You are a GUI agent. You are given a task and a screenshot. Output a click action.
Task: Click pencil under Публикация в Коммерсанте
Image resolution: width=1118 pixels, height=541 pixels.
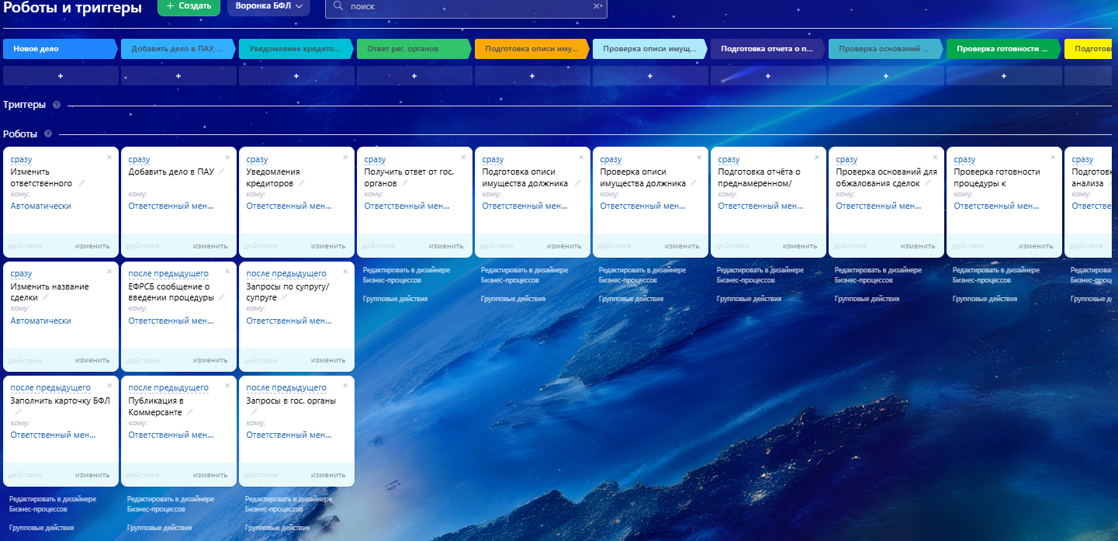[x=189, y=412]
